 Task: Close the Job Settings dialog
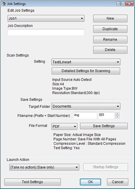[129, 4]
